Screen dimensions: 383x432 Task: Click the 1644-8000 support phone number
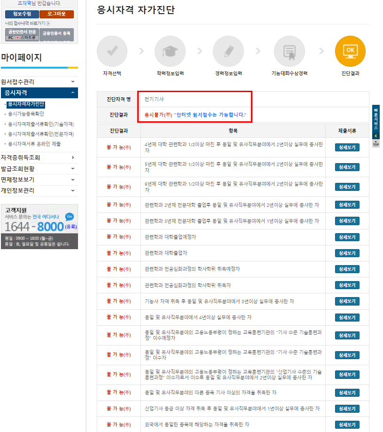point(34,227)
